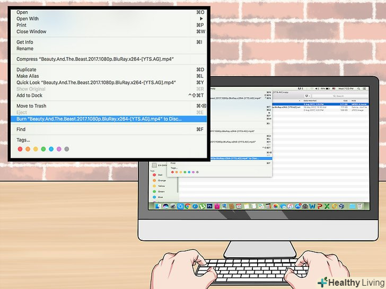Open the Trash in the Dock
Viewport: 386px width, 289px height.
point(359,206)
